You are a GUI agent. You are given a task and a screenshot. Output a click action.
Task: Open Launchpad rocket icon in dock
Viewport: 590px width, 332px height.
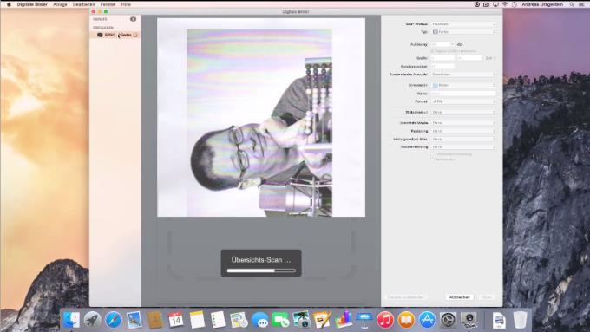(x=92, y=320)
